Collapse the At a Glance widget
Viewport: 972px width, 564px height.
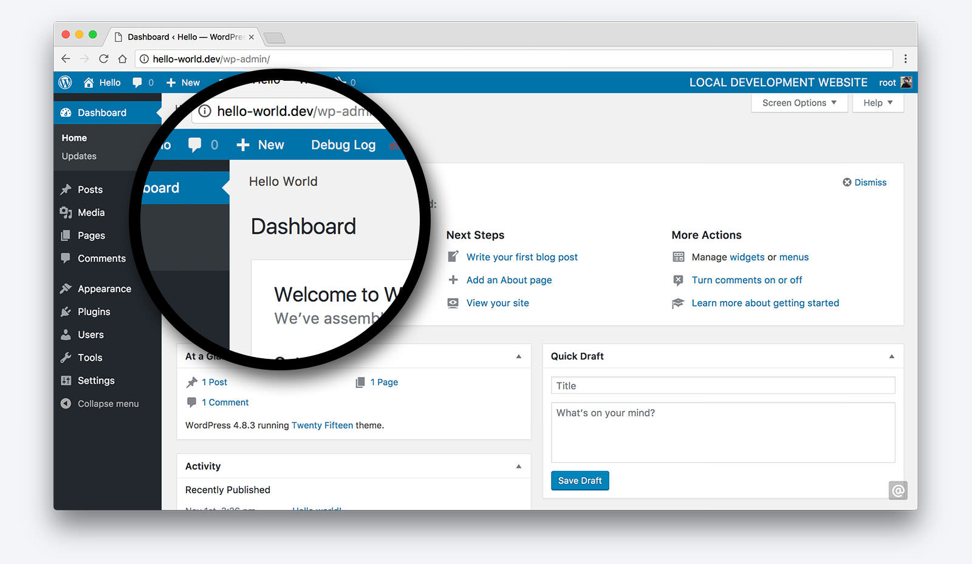pos(519,356)
